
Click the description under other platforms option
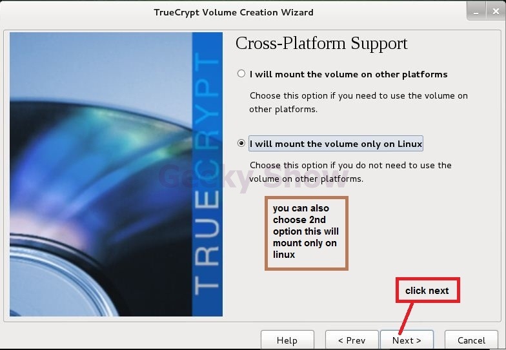pyautogui.click(x=358, y=102)
